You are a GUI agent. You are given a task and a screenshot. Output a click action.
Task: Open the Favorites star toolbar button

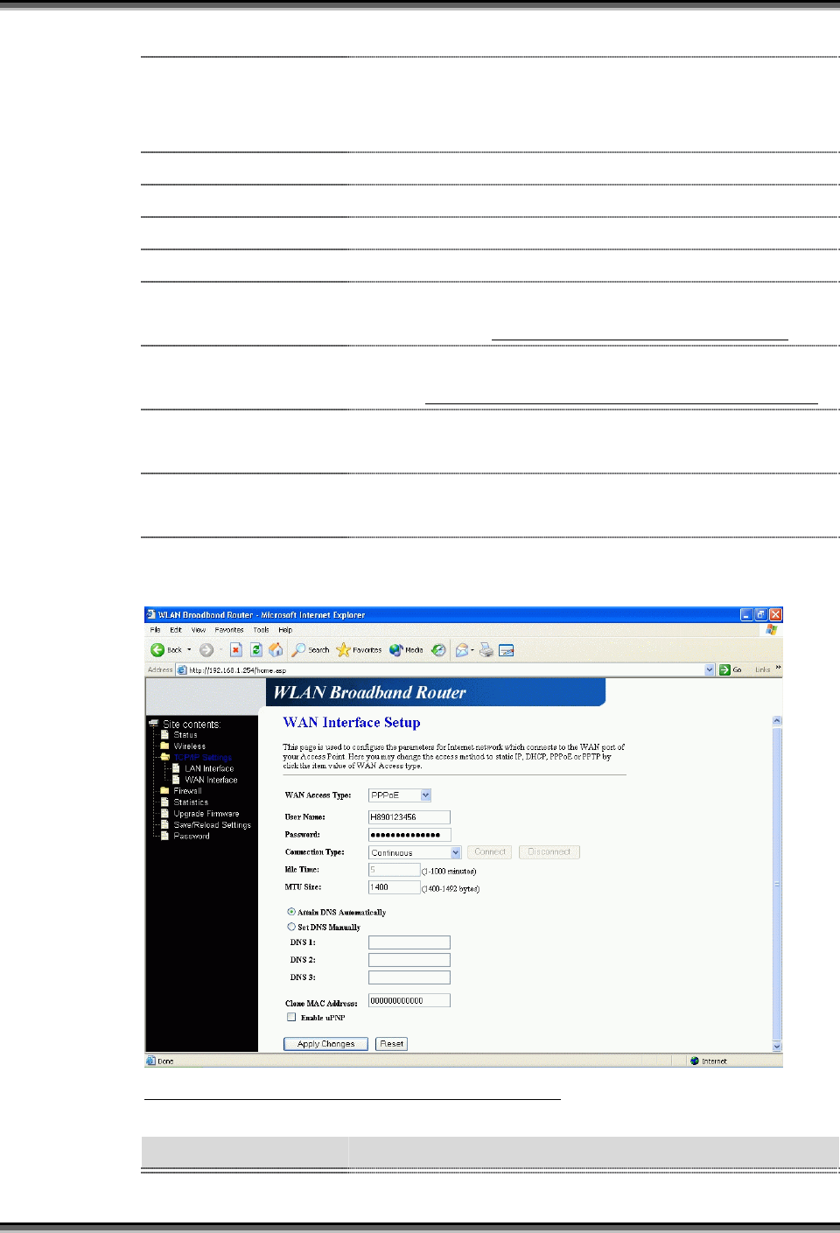tap(359, 650)
